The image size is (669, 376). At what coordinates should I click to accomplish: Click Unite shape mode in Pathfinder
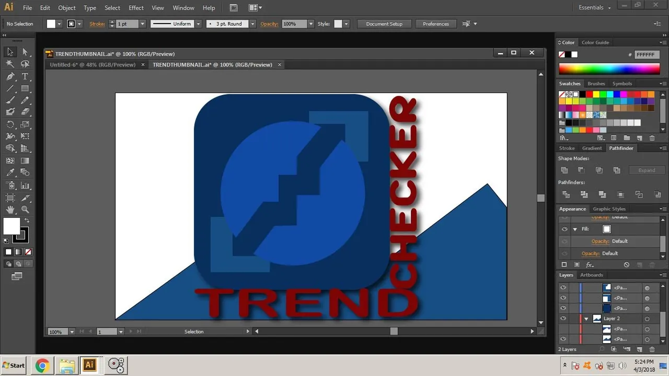tap(564, 170)
